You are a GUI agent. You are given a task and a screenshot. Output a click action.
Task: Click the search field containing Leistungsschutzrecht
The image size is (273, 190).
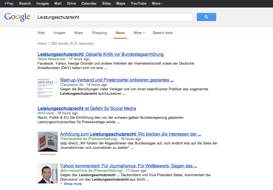[114, 17]
